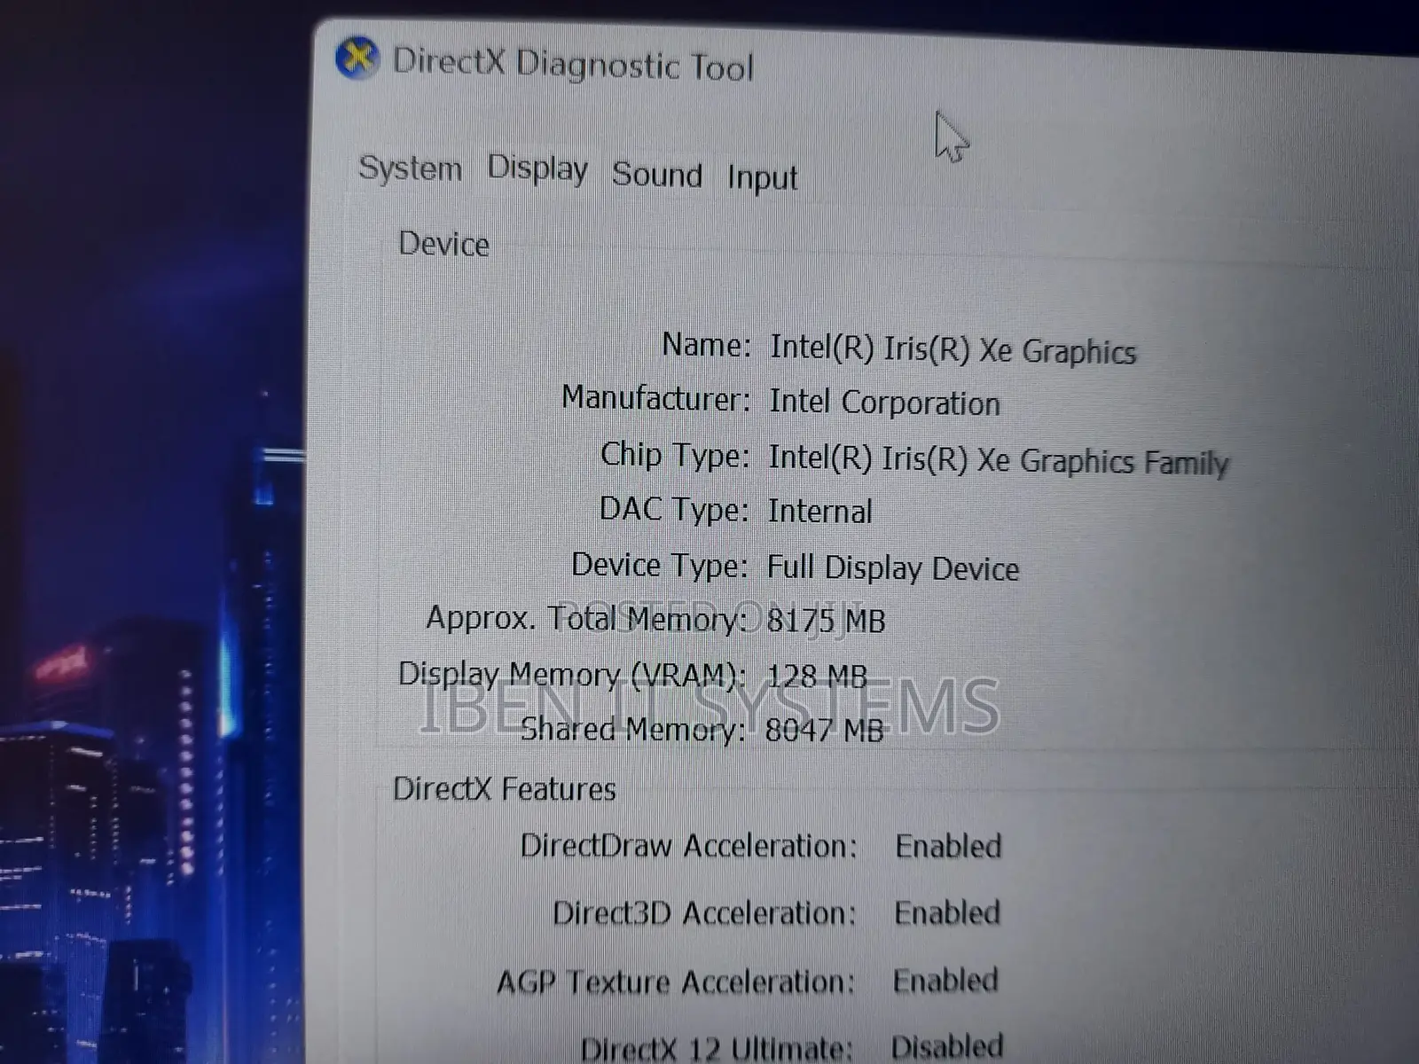Click the "Chip Type:" label

pyautogui.click(x=675, y=455)
